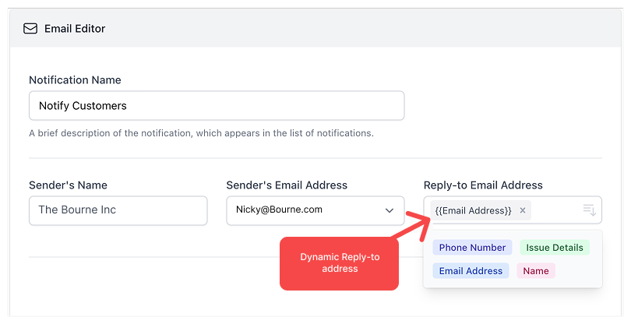631x324 pixels.
Task: Click the Email Editor panel title
Action: pyautogui.click(x=75, y=29)
